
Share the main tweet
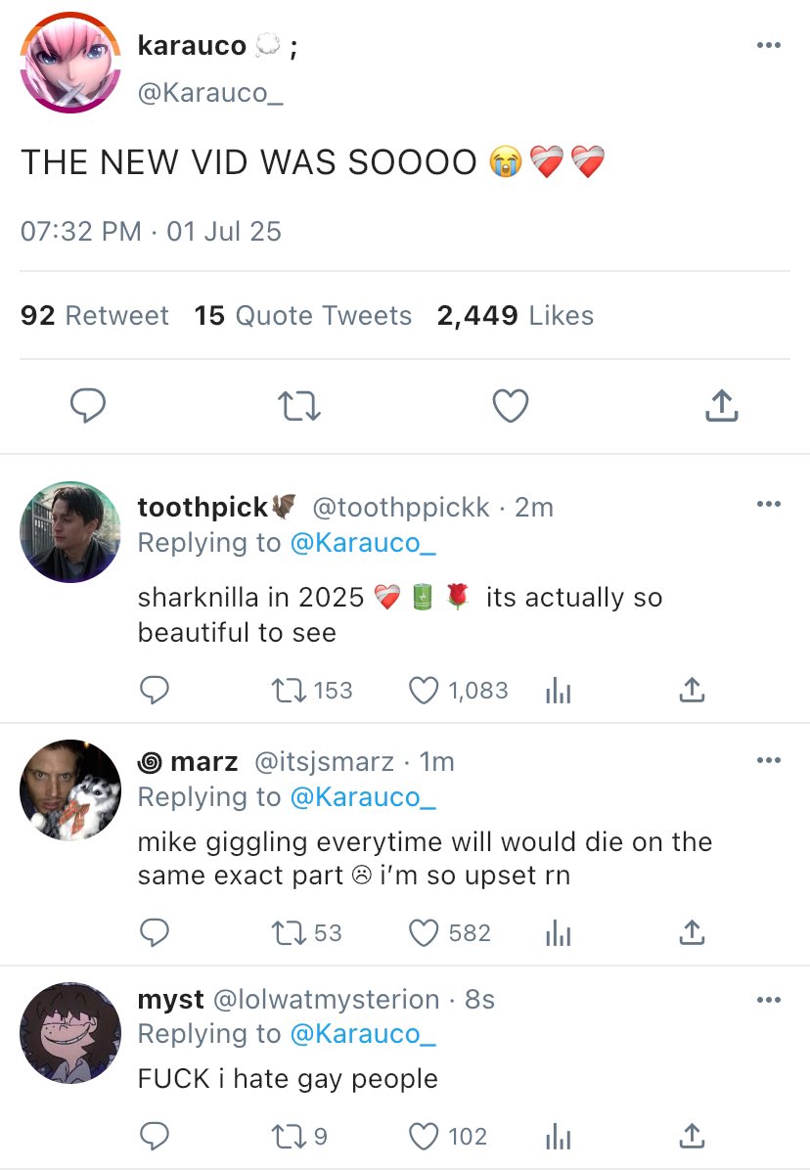pyautogui.click(x=721, y=406)
